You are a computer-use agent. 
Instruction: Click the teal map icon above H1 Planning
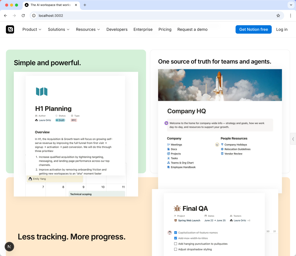coord(42,91)
